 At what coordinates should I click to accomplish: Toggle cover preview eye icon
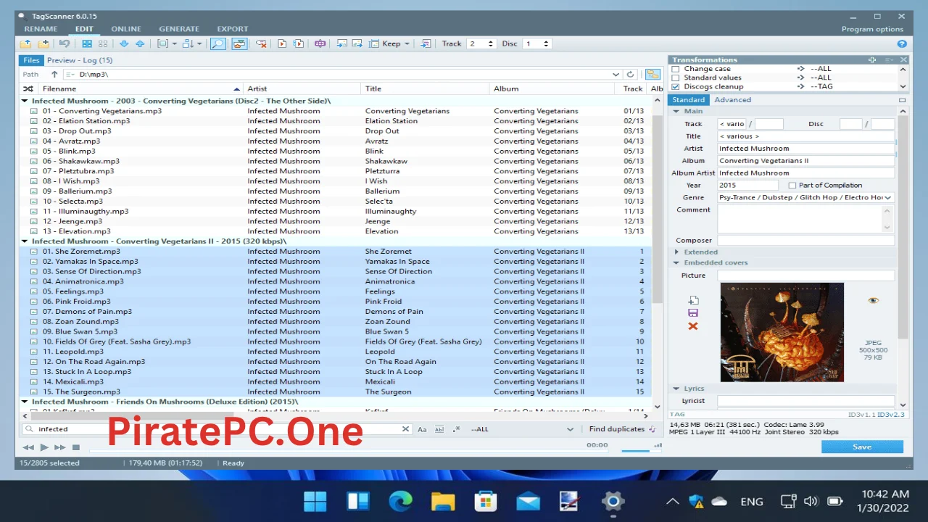[x=873, y=300]
